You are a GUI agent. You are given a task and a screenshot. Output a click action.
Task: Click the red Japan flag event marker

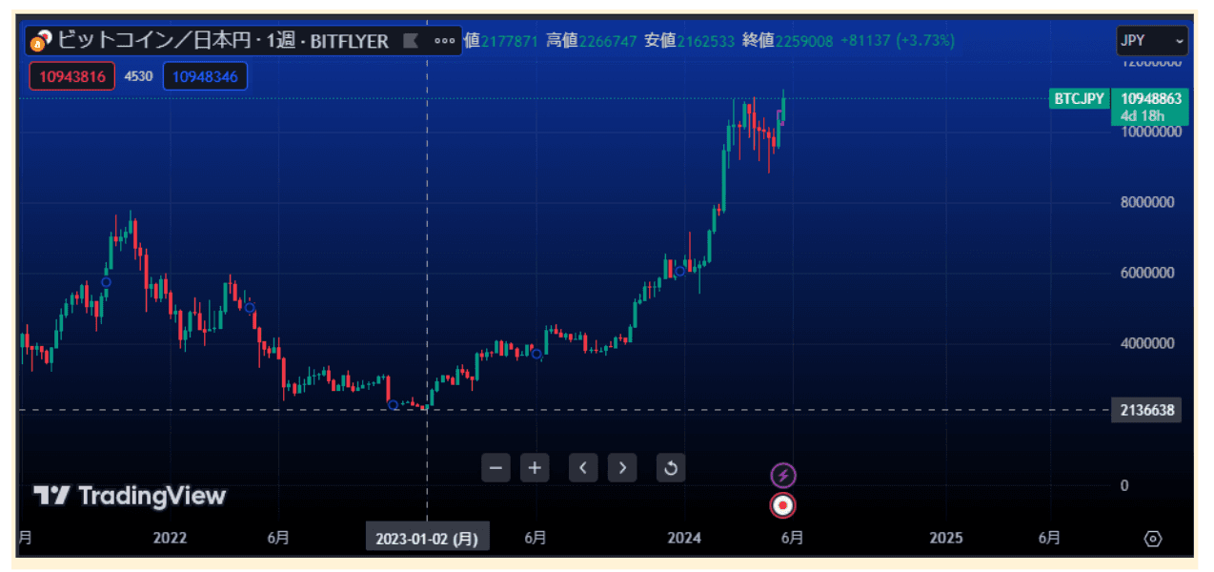pyautogui.click(x=783, y=505)
